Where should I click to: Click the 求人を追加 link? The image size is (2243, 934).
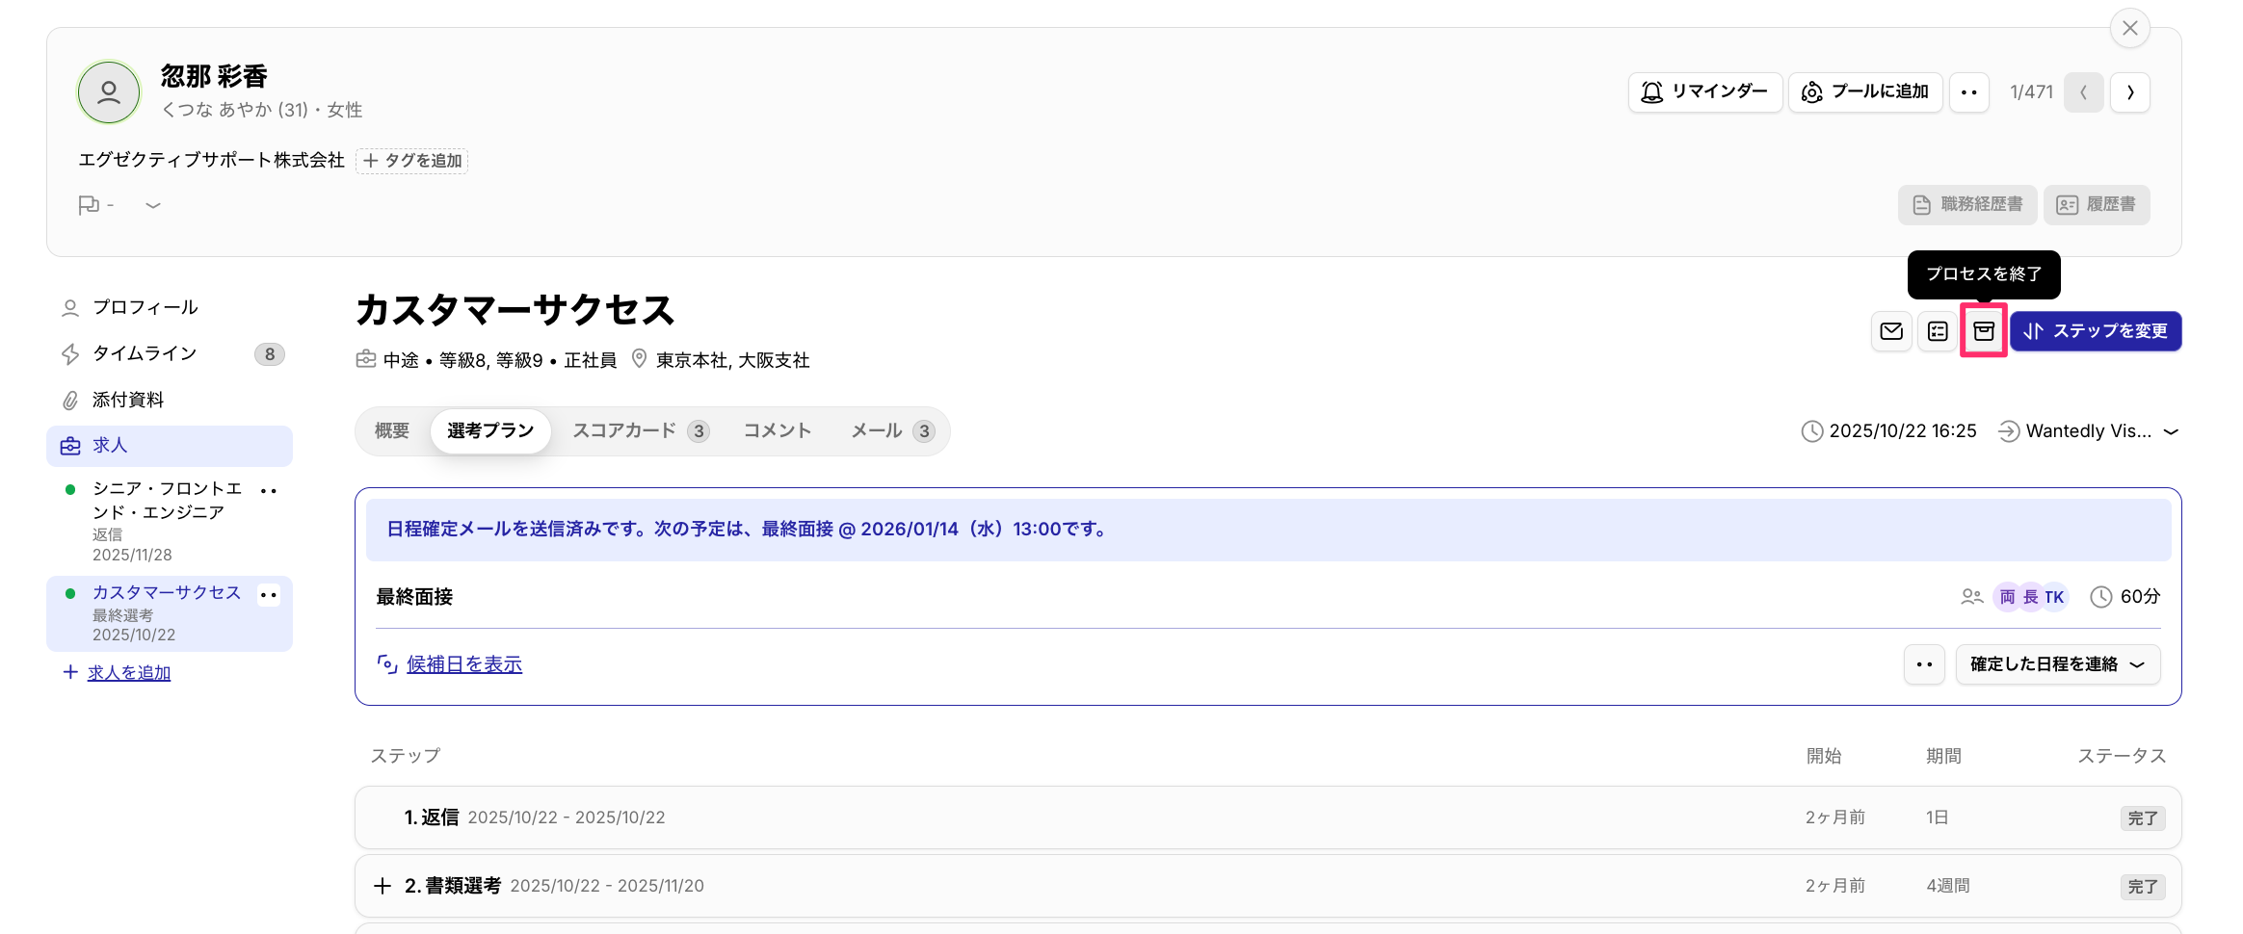(x=128, y=673)
